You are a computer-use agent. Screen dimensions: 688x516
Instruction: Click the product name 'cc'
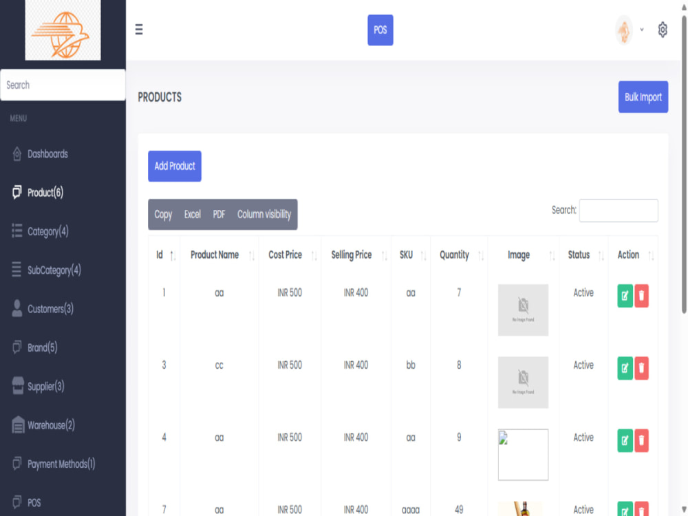click(219, 365)
